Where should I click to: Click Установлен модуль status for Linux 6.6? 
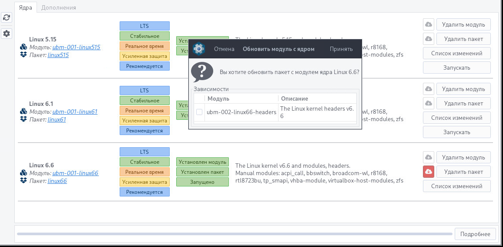[202, 162]
